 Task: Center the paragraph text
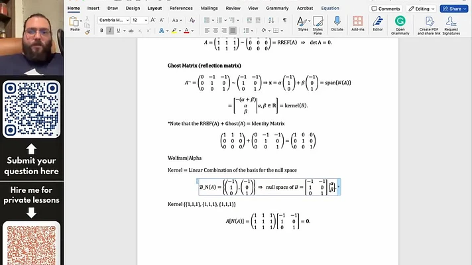215,30
